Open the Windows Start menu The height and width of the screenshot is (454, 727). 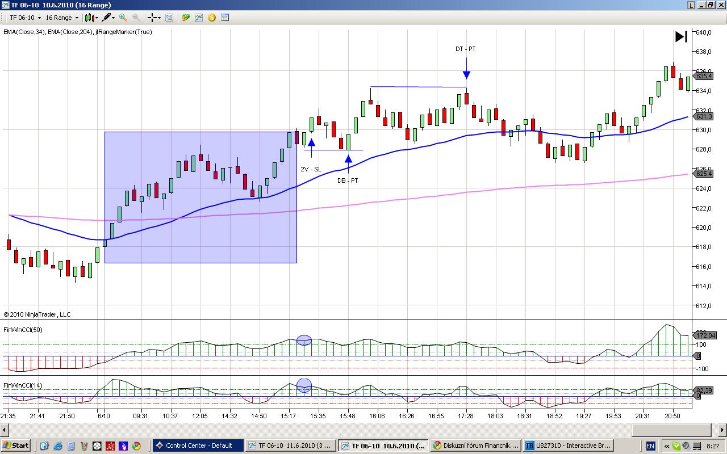click(x=16, y=445)
